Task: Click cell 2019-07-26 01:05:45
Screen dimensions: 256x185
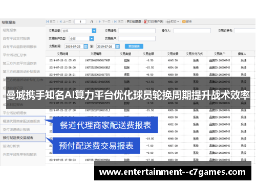Action: pyautogui.click(x=62, y=60)
